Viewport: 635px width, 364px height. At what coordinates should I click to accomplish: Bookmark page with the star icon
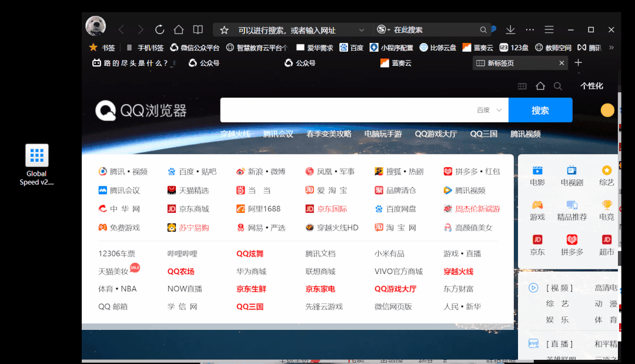click(224, 30)
